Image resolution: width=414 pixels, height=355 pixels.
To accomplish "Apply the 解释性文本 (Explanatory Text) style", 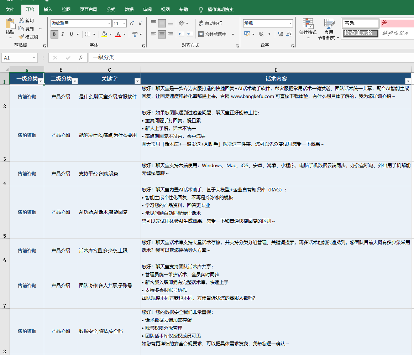I will tap(397, 33).
